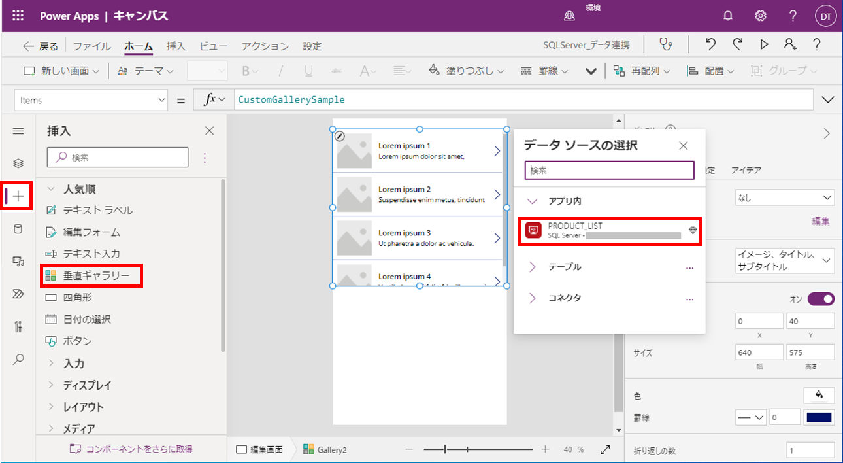843x463 pixels.
Task: Open the ビュー tab
Action: pyautogui.click(x=213, y=46)
